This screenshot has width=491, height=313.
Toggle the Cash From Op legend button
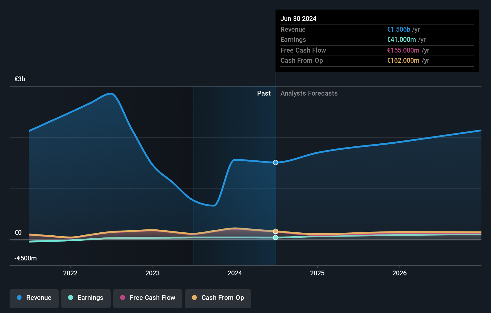click(218, 298)
